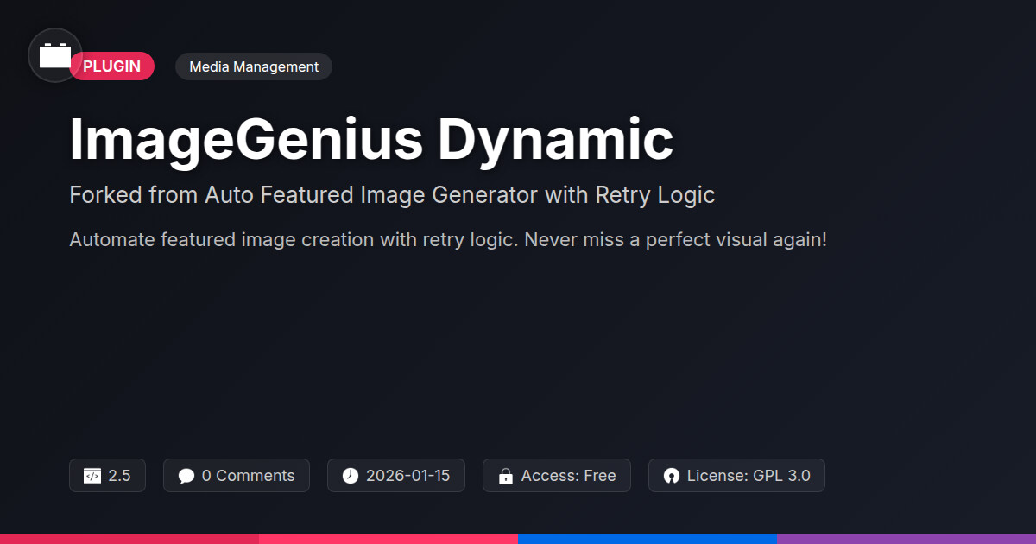
Task: Open the Media Management category tag
Action: tap(254, 66)
